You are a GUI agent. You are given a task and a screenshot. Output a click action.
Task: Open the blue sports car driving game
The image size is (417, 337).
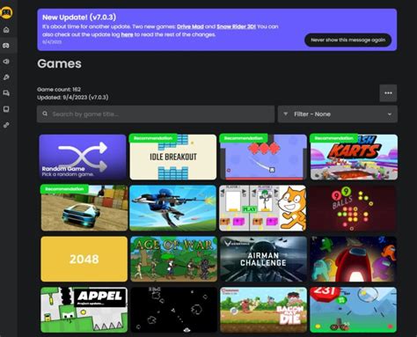[x=84, y=208]
